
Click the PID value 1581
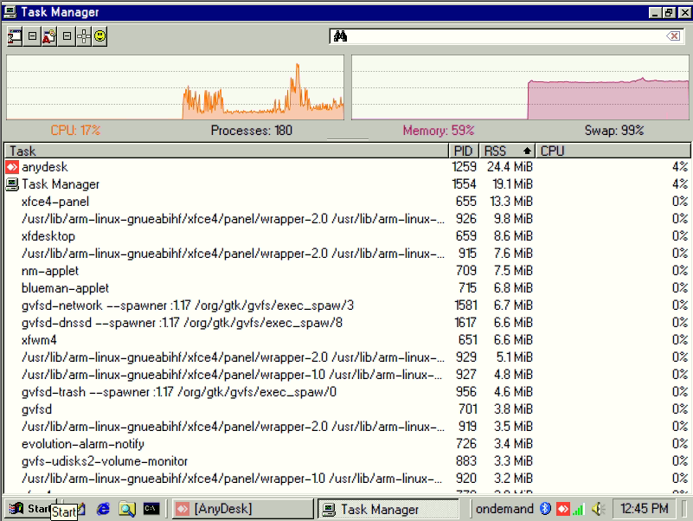(x=465, y=306)
